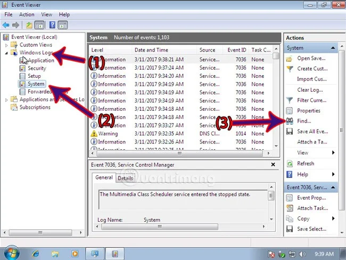Image resolution: width=346 pixels, height=260 pixels.
Task: Click the Save All Events disk icon
Action: 290,132
